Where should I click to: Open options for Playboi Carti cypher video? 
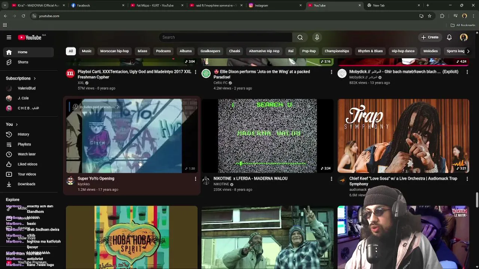(195, 72)
